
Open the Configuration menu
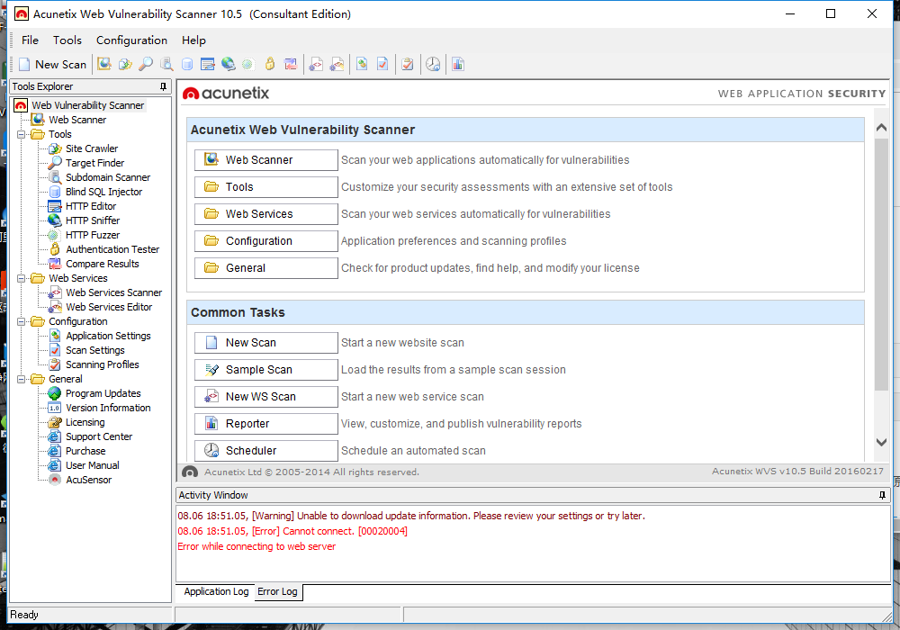pyautogui.click(x=131, y=40)
